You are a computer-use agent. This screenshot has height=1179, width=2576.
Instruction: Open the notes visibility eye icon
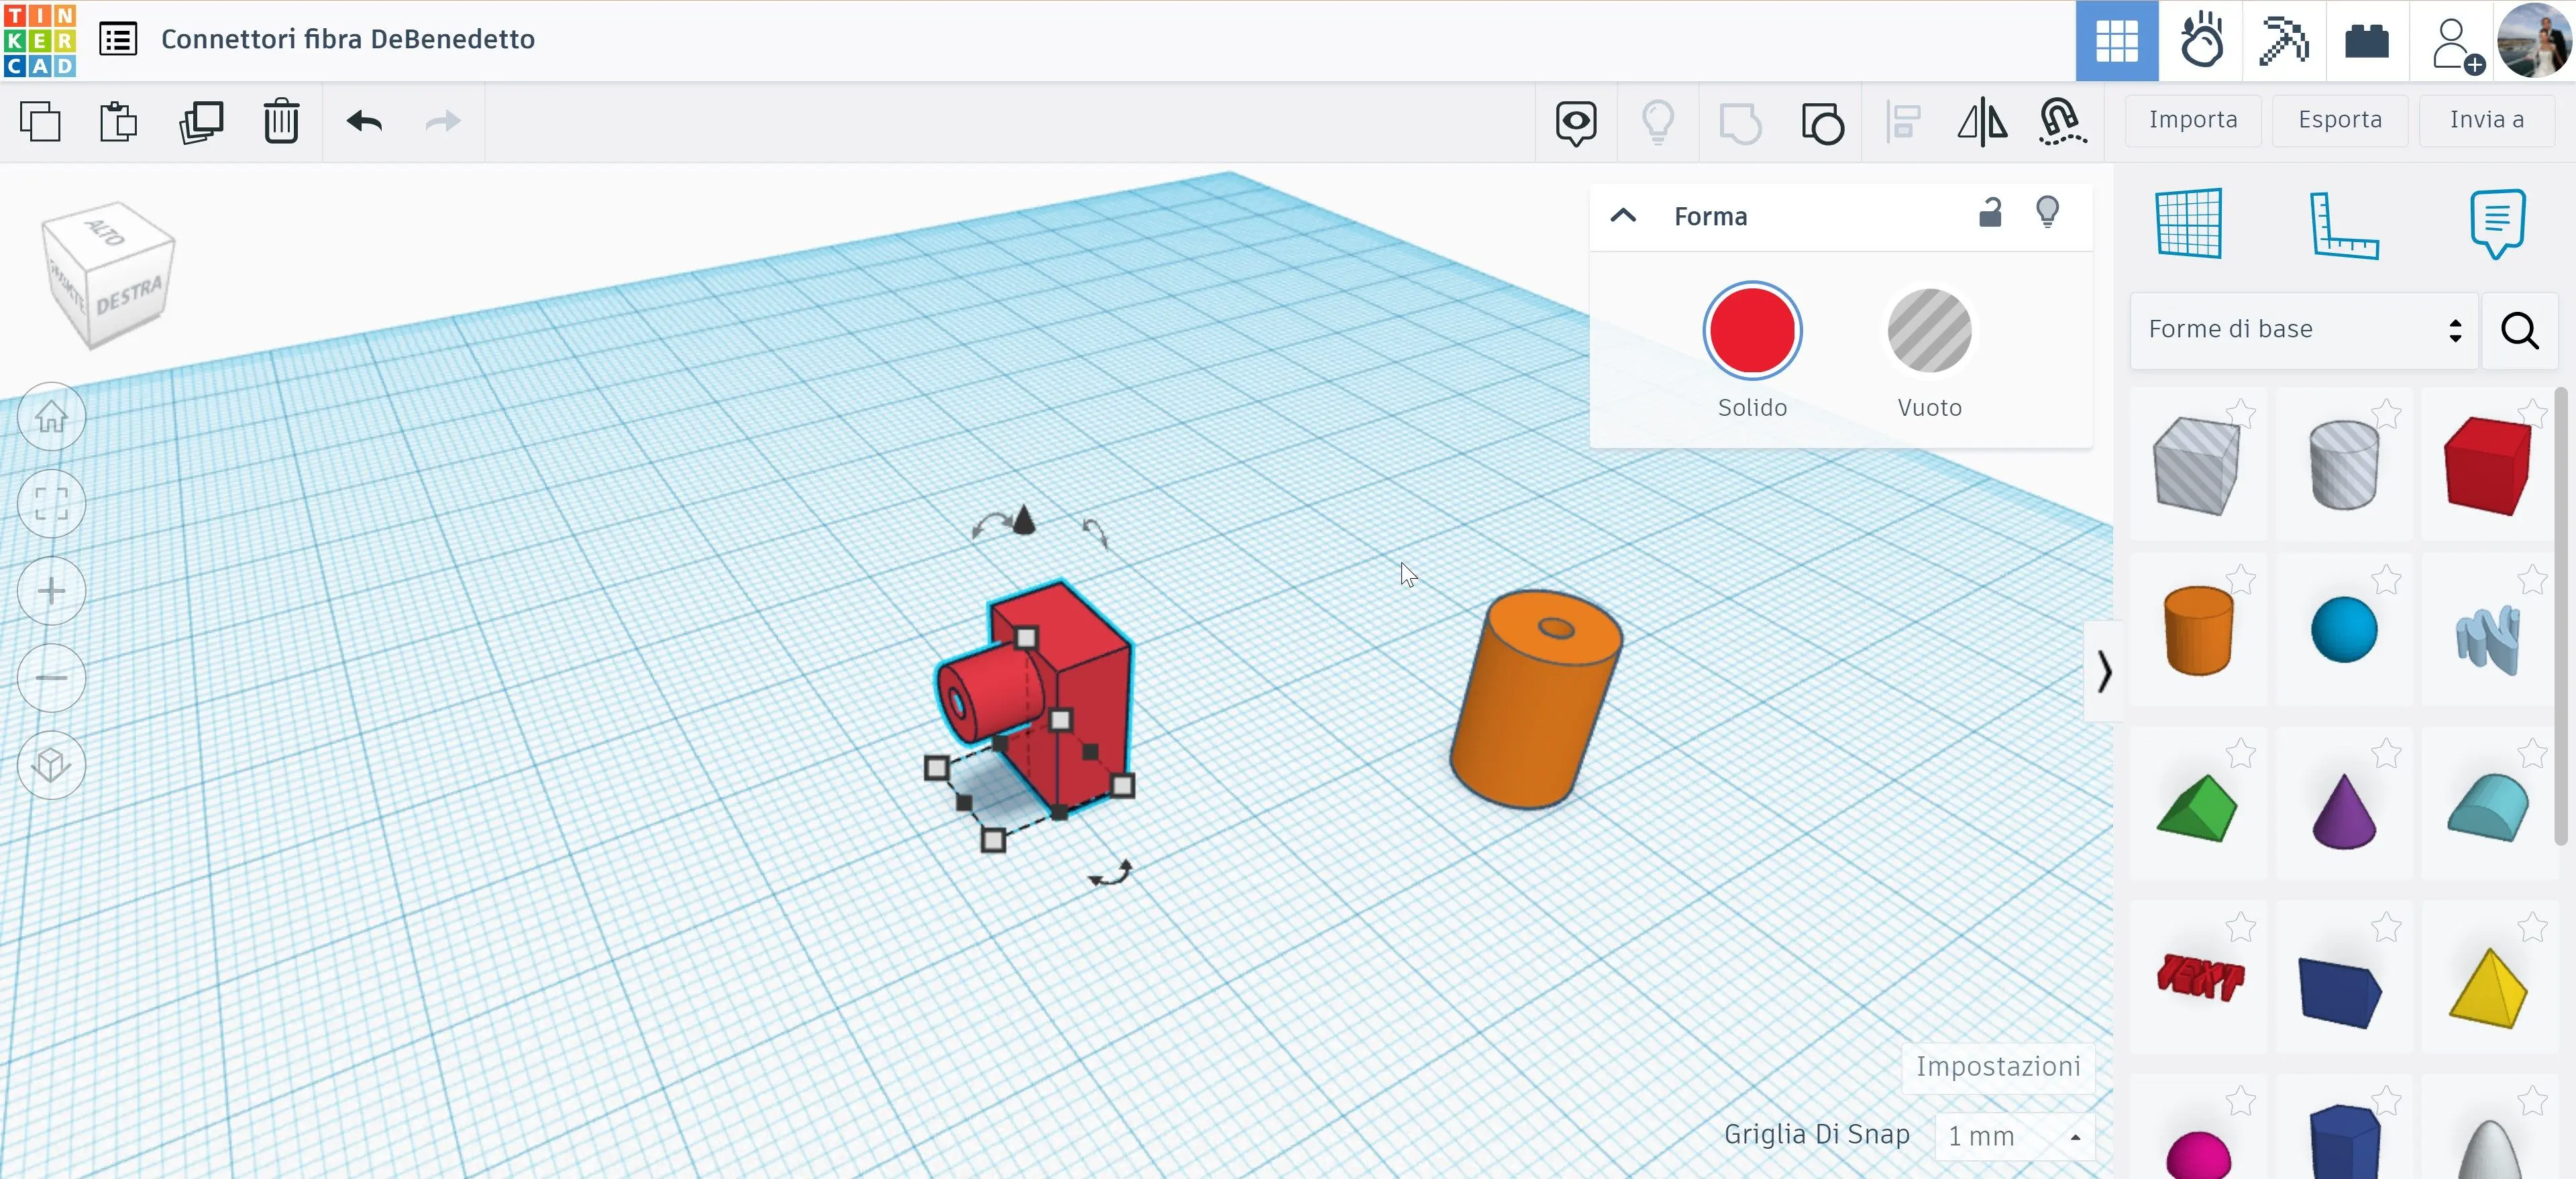(x=1576, y=123)
